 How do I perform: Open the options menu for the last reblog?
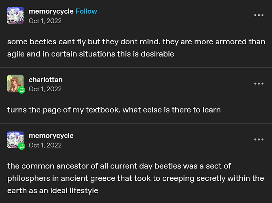pos(259,139)
